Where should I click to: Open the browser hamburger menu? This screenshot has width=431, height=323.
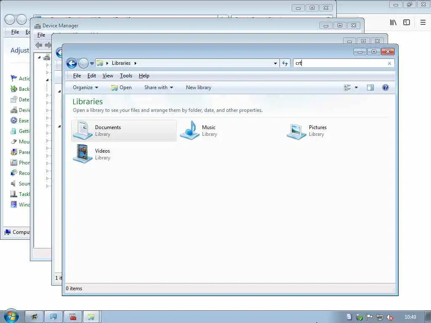click(423, 22)
